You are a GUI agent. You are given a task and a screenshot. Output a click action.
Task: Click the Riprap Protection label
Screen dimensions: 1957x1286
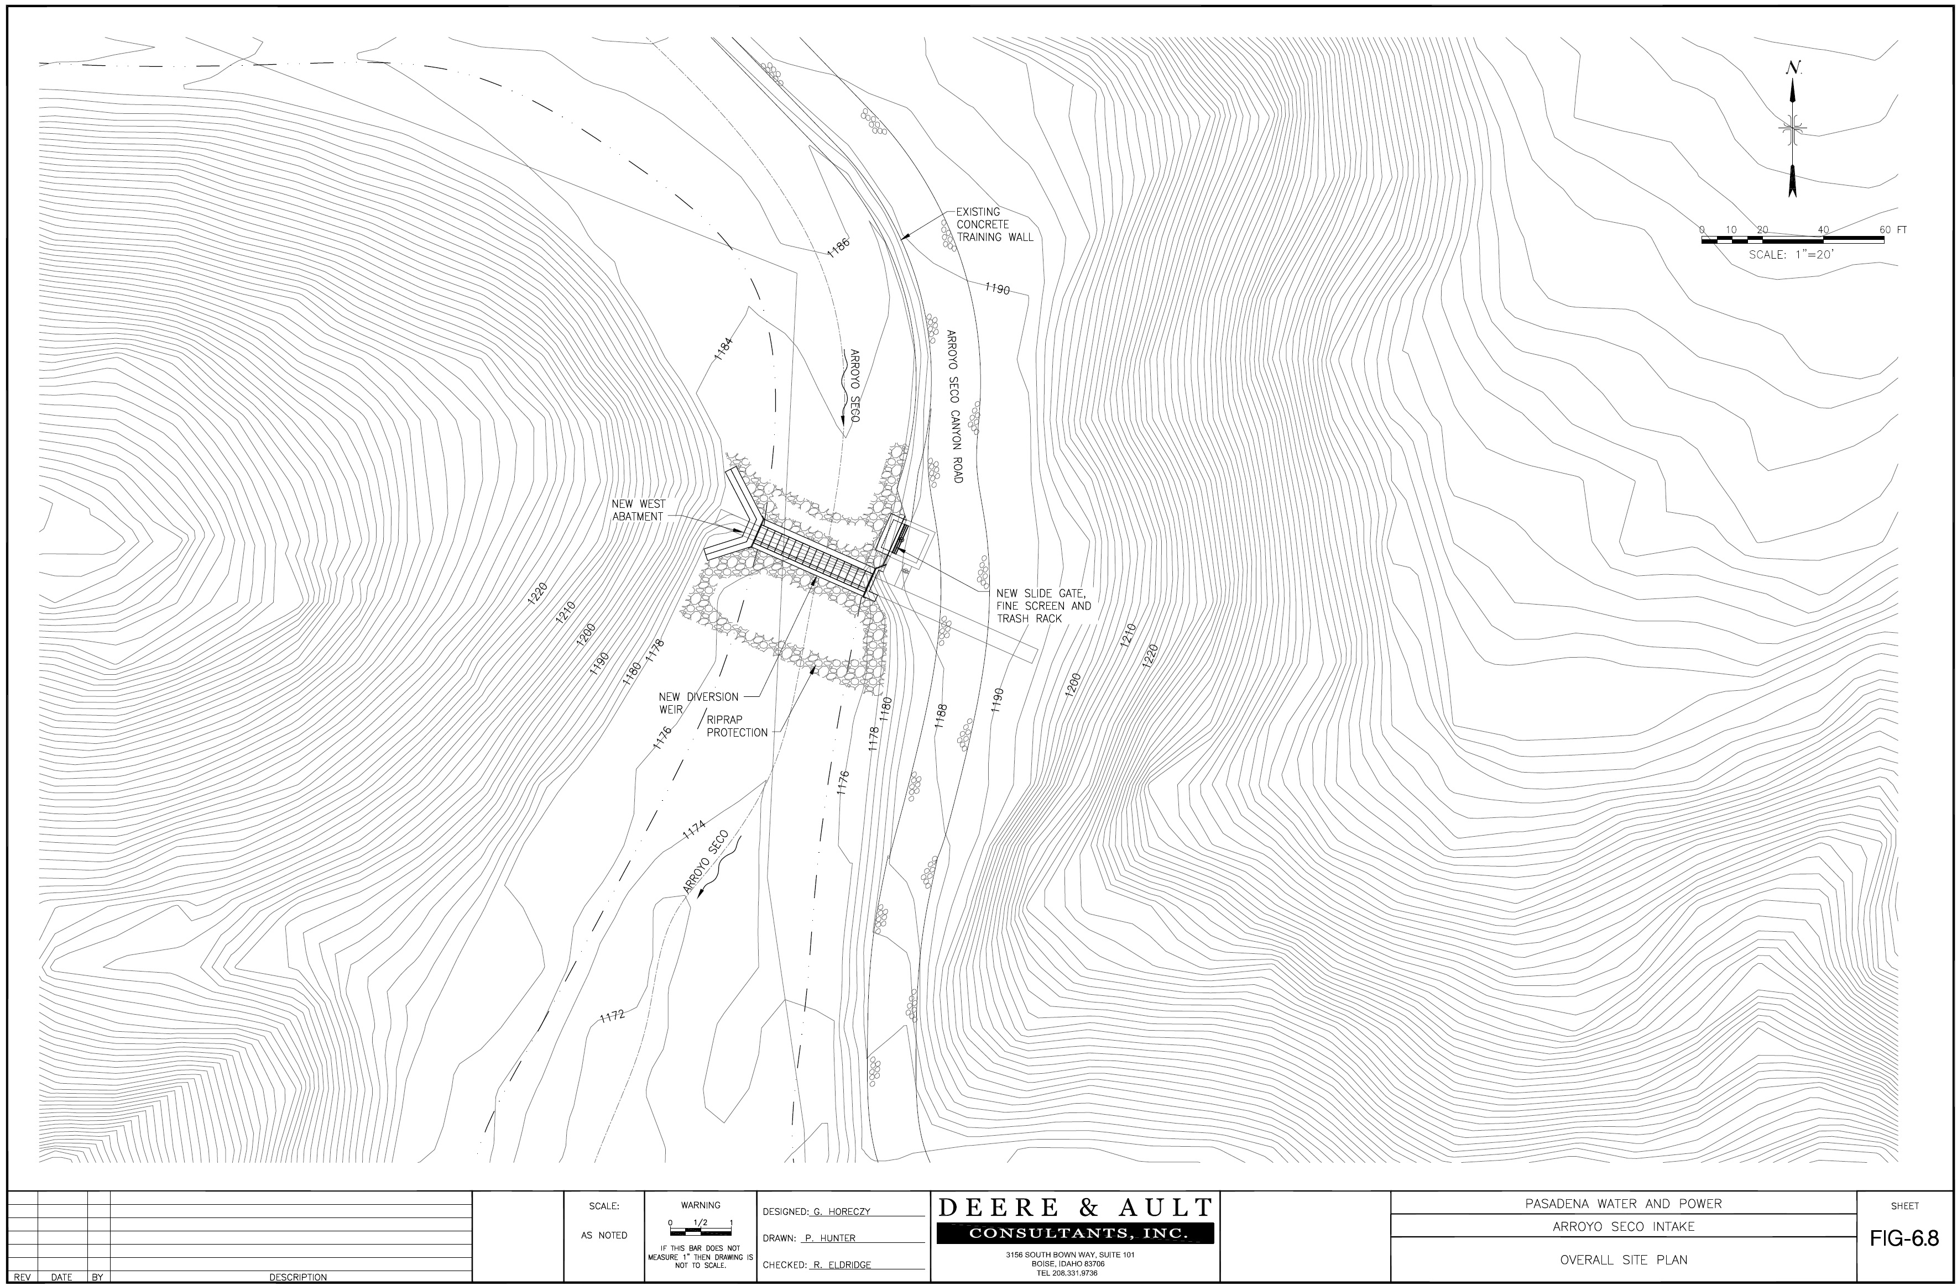737,726
